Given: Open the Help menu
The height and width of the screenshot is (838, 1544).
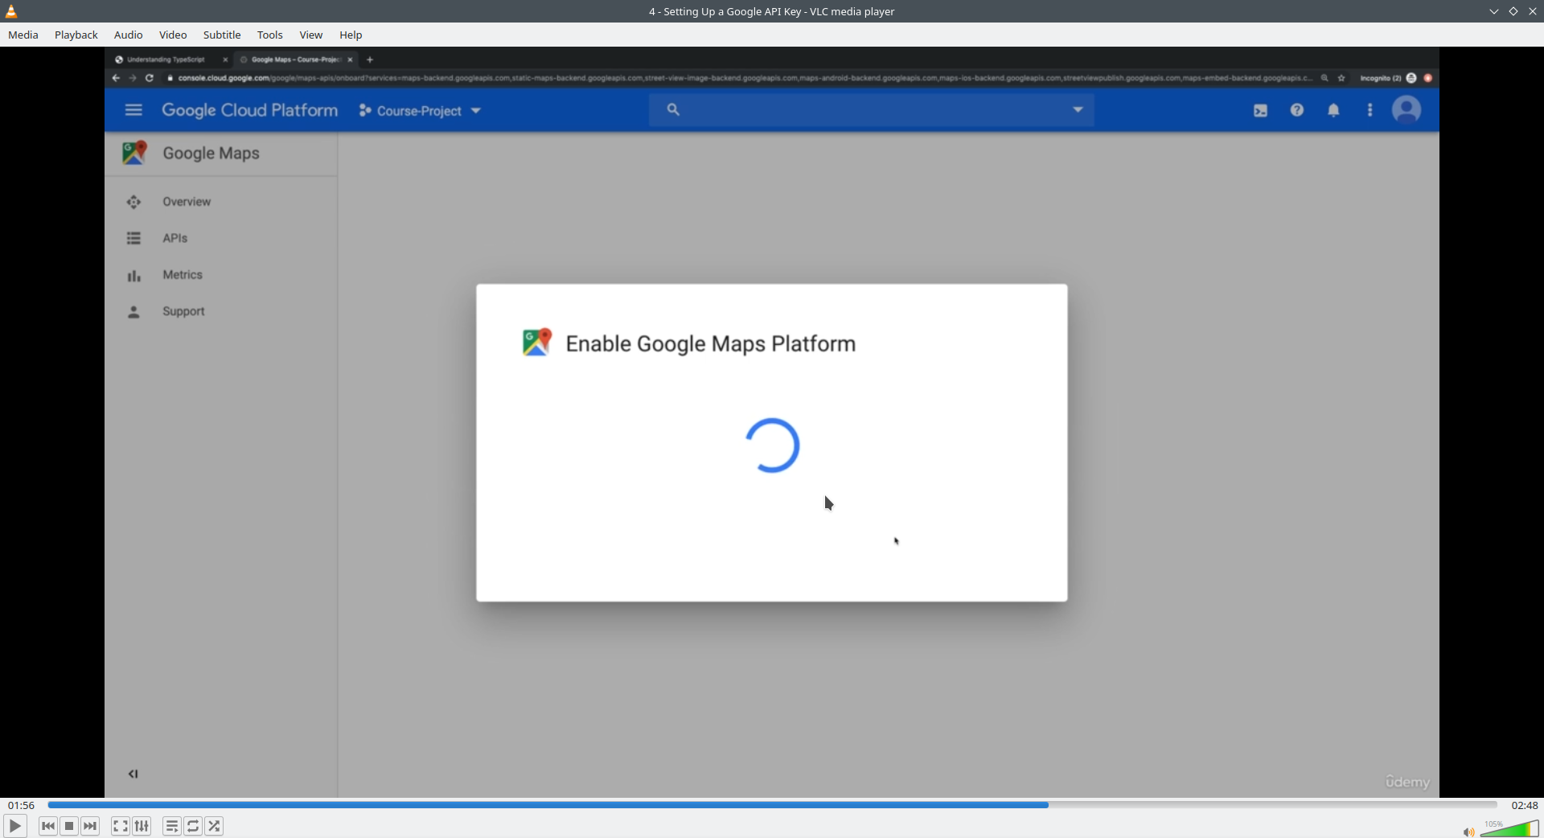Looking at the screenshot, I should pyautogui.click(x=351, y=35).
